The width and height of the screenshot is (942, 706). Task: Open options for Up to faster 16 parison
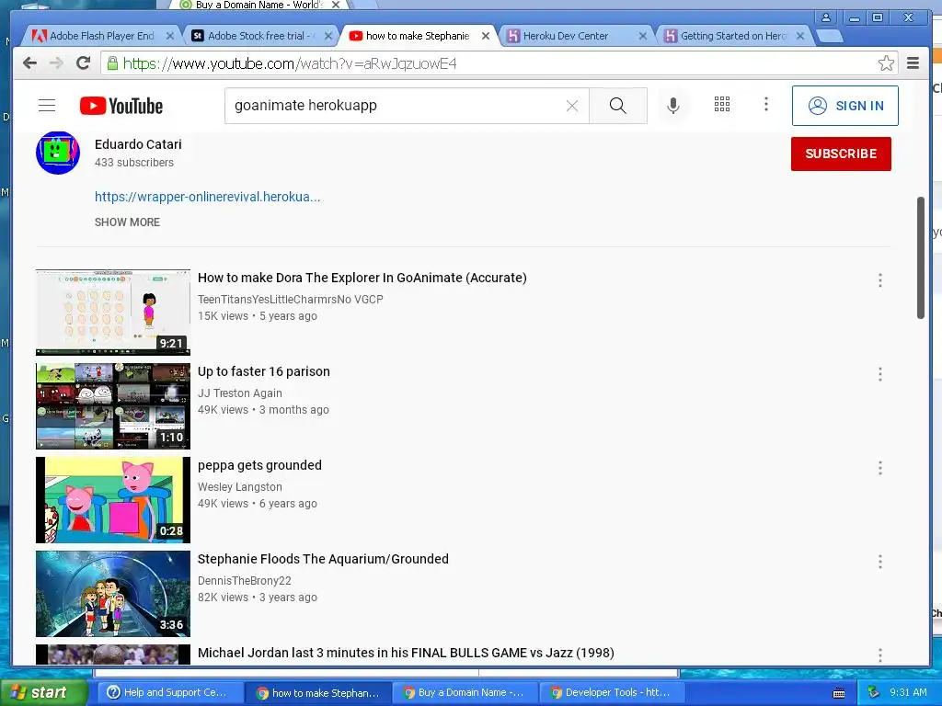tap(880, 374)
